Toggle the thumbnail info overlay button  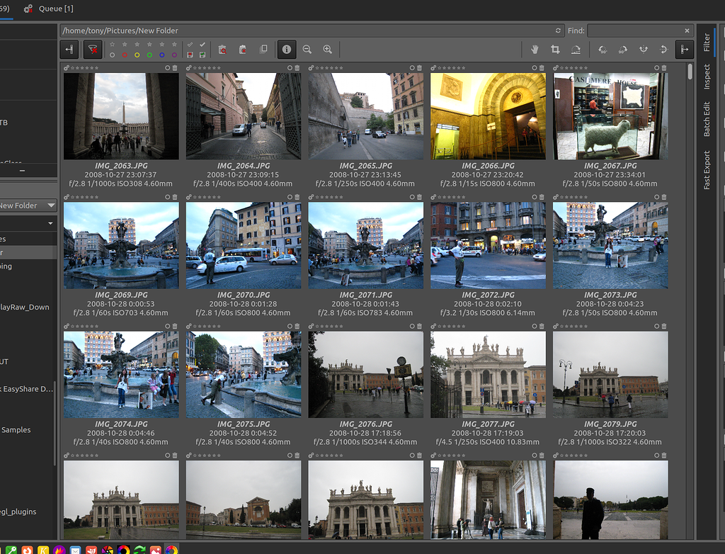click(x=287, y=50)
